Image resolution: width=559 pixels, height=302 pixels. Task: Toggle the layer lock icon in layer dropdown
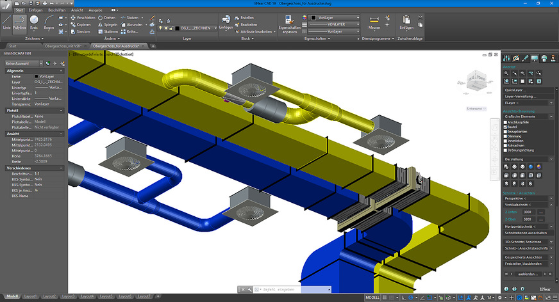171,28
